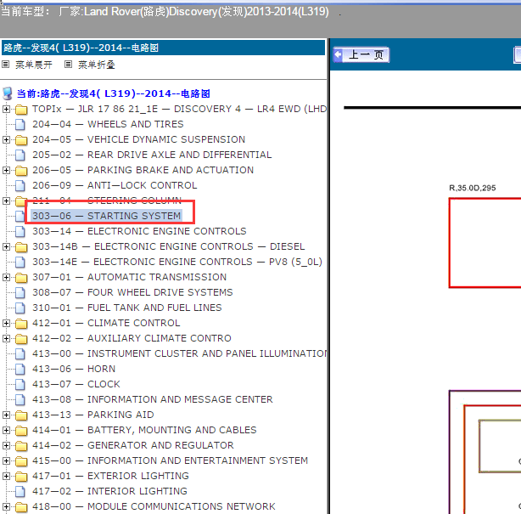Image resolution: width=521 pixels, height=514 pixels.
Task: Click folder icon of 412-01 Climate Control
Action: coord(21,324)
